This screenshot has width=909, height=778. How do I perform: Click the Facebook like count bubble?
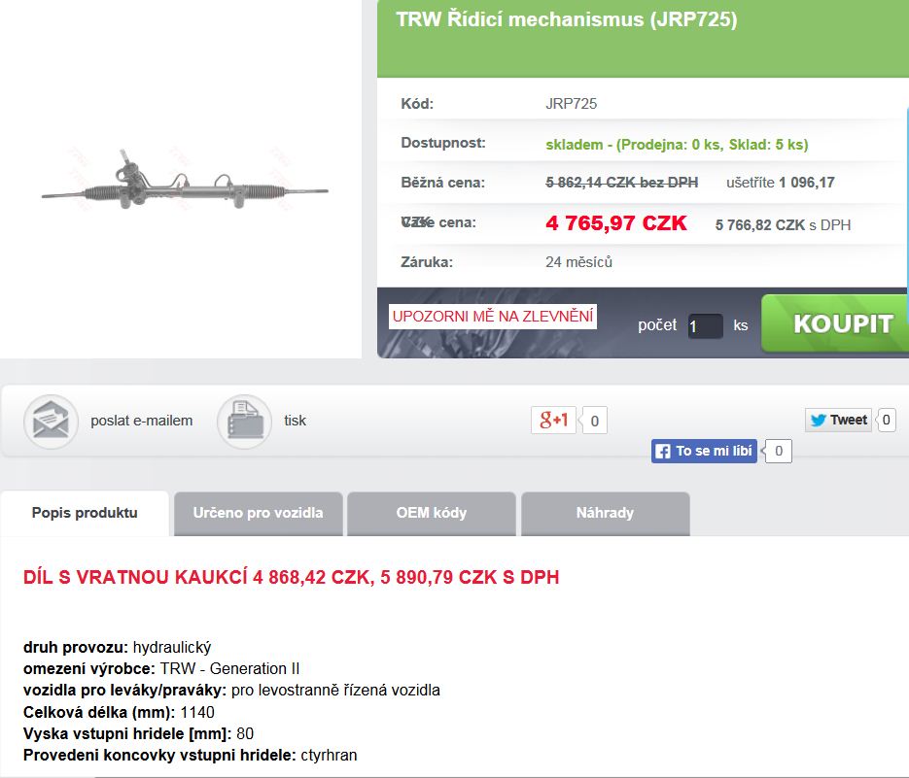[x=779, y=451]
